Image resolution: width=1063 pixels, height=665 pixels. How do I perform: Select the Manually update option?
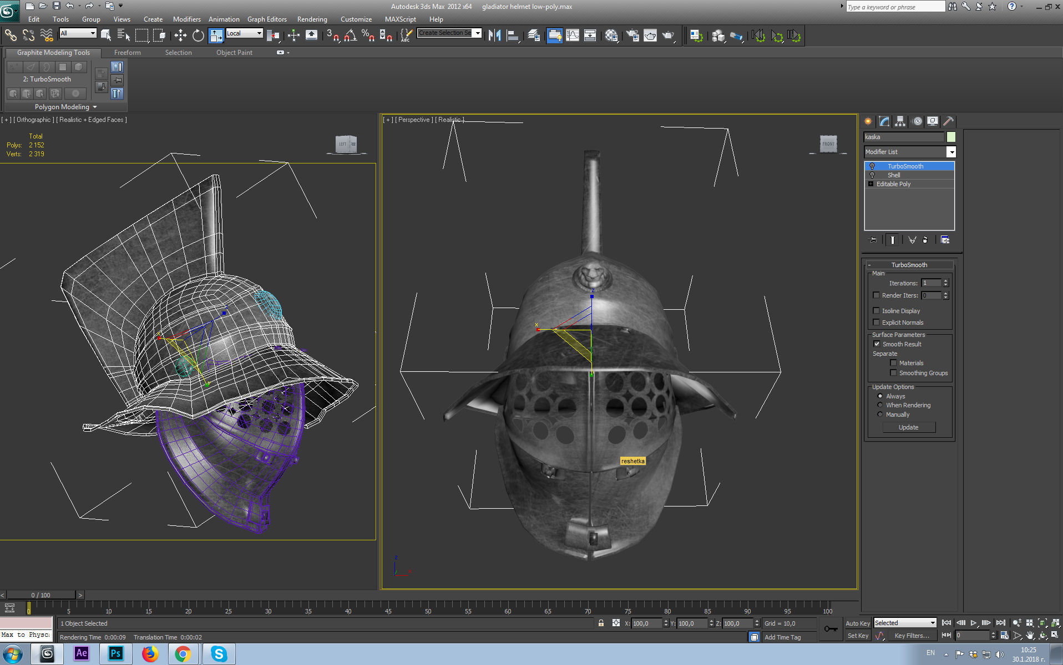(880, 415)
